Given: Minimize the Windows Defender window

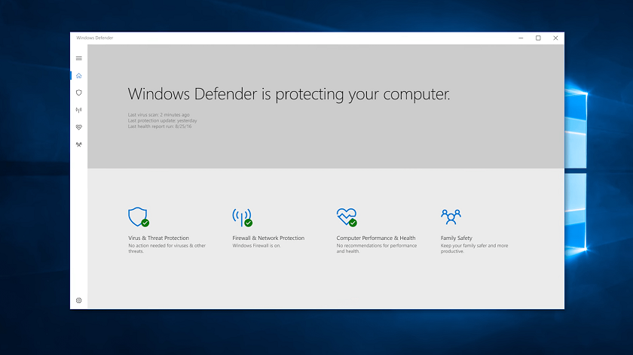Looking at the screenshot, I should point(521,38).
